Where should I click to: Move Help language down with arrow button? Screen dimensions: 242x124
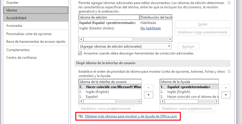(226, 95)
